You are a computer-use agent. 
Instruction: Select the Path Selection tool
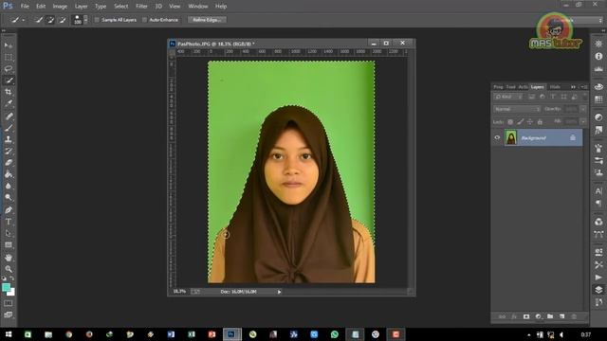9,233
